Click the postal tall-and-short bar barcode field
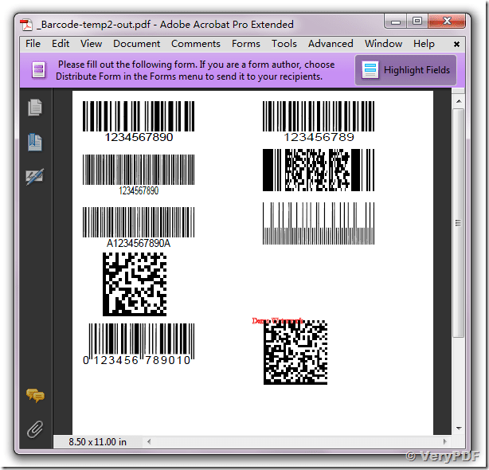 tap(319, 223)
